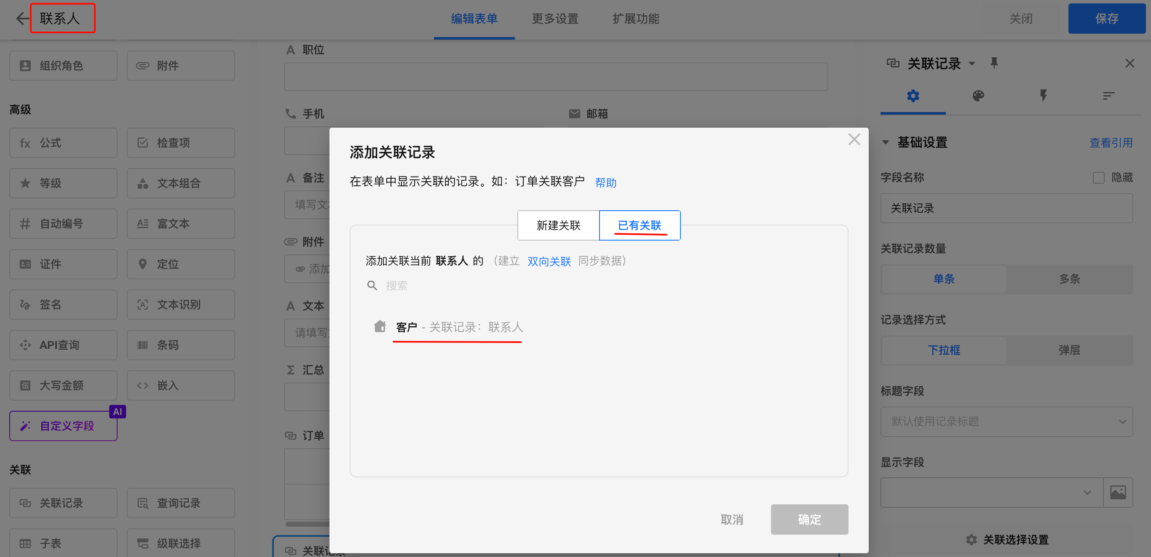
Task: Expand the 关联记录 field type dropdown
Action: click(x=972, y=64)
